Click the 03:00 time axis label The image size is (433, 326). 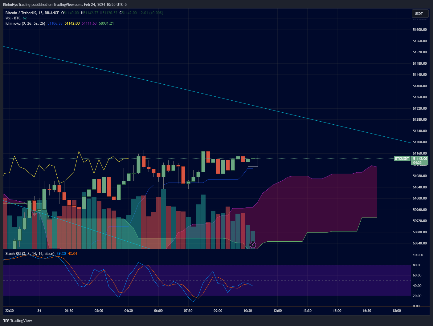pos(99,311)
